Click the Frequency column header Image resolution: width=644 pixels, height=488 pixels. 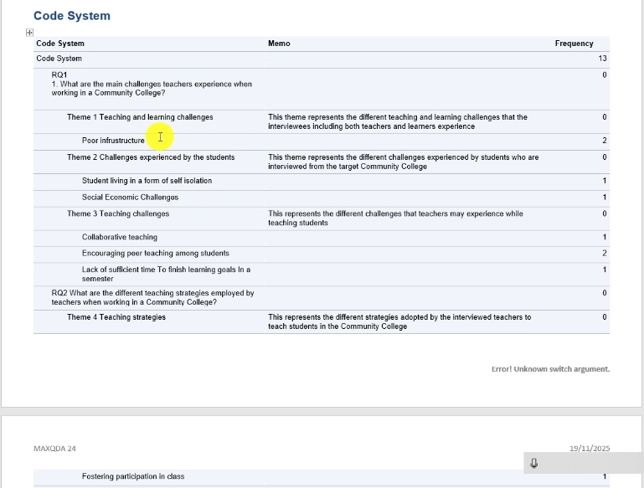(574, 44)
